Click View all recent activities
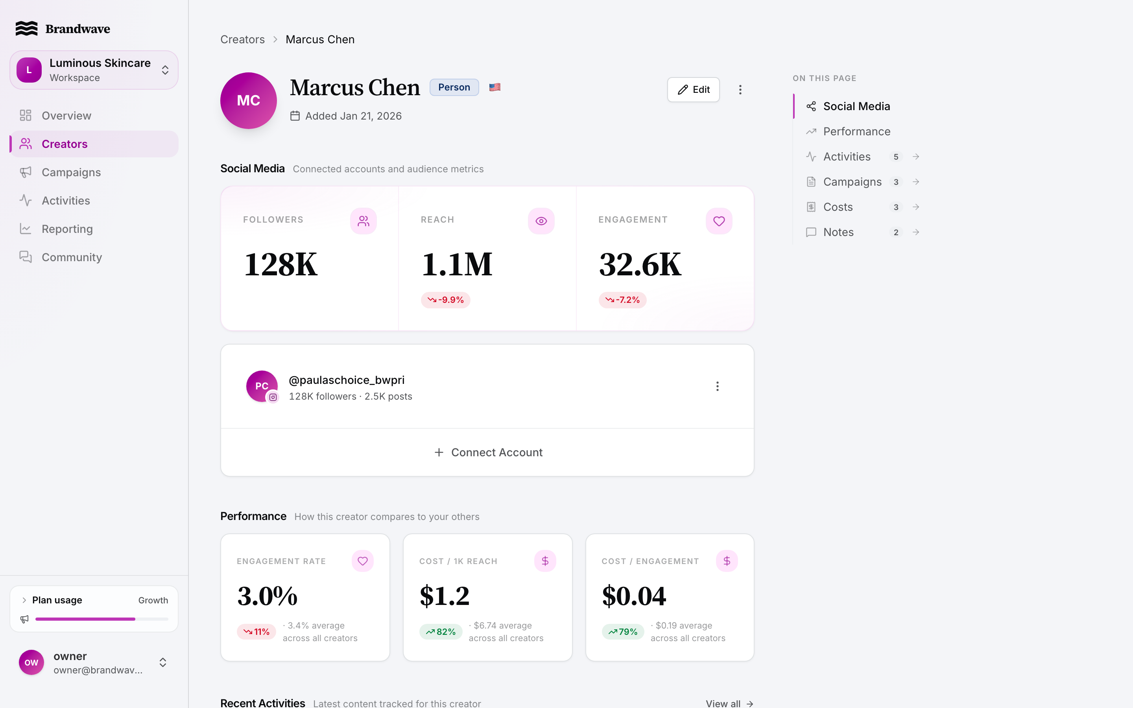1133x708 pixels. click(x=729, y=703)
